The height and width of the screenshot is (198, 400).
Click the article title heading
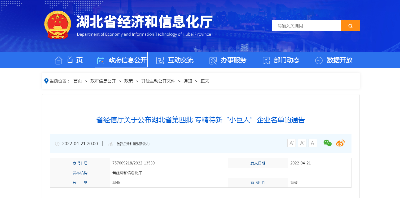click(200, 120)
